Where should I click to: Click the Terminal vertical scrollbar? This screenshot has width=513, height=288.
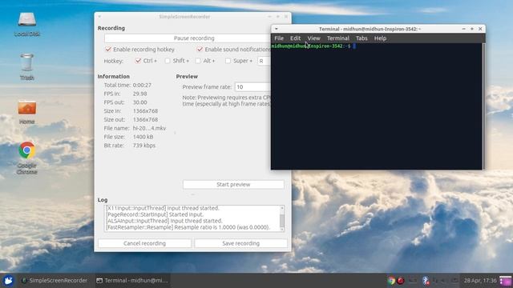coord(483,106)
